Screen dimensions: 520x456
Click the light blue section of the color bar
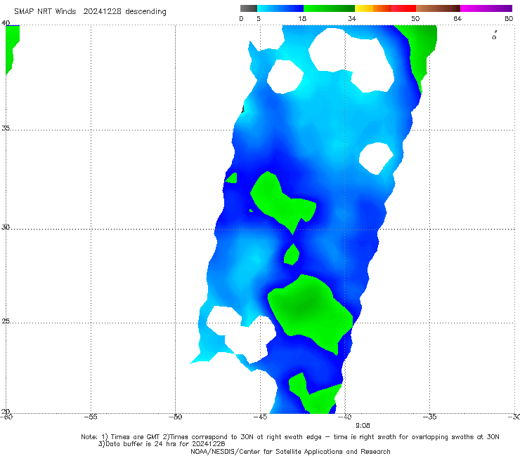[280, 8]
